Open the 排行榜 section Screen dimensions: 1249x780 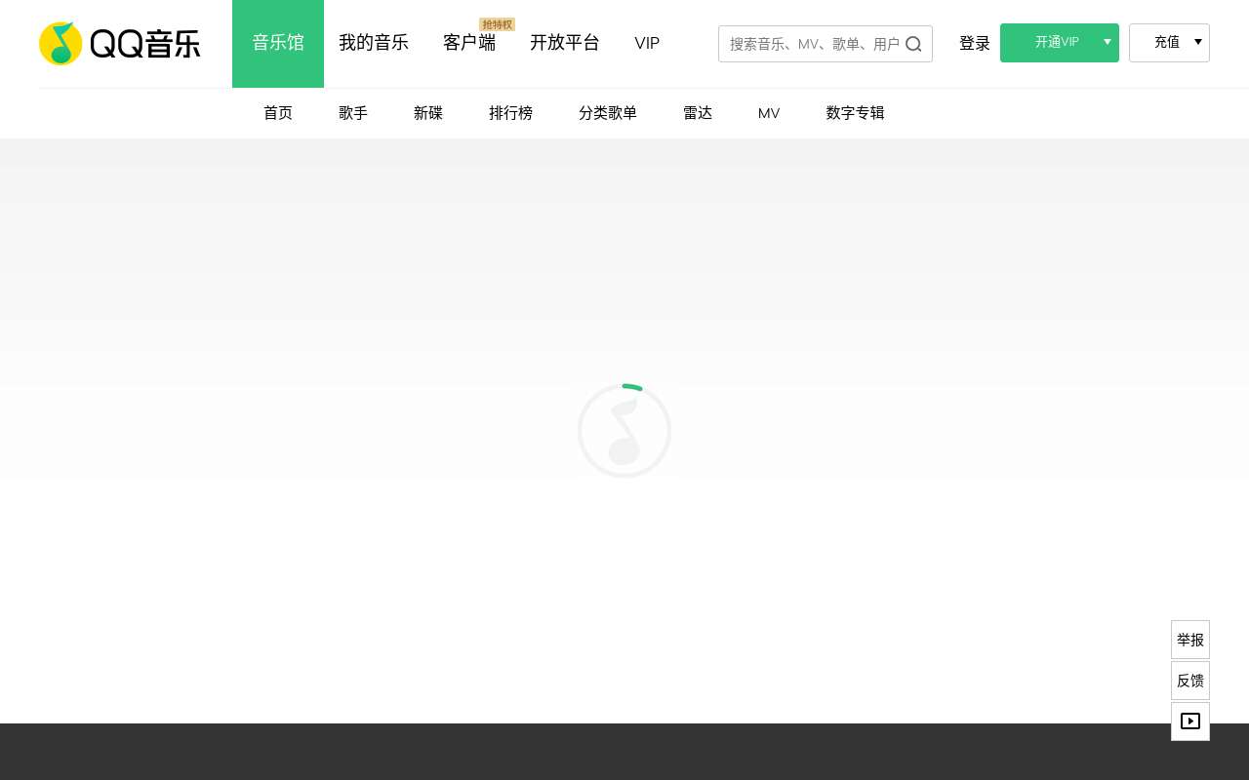point(511,113)
